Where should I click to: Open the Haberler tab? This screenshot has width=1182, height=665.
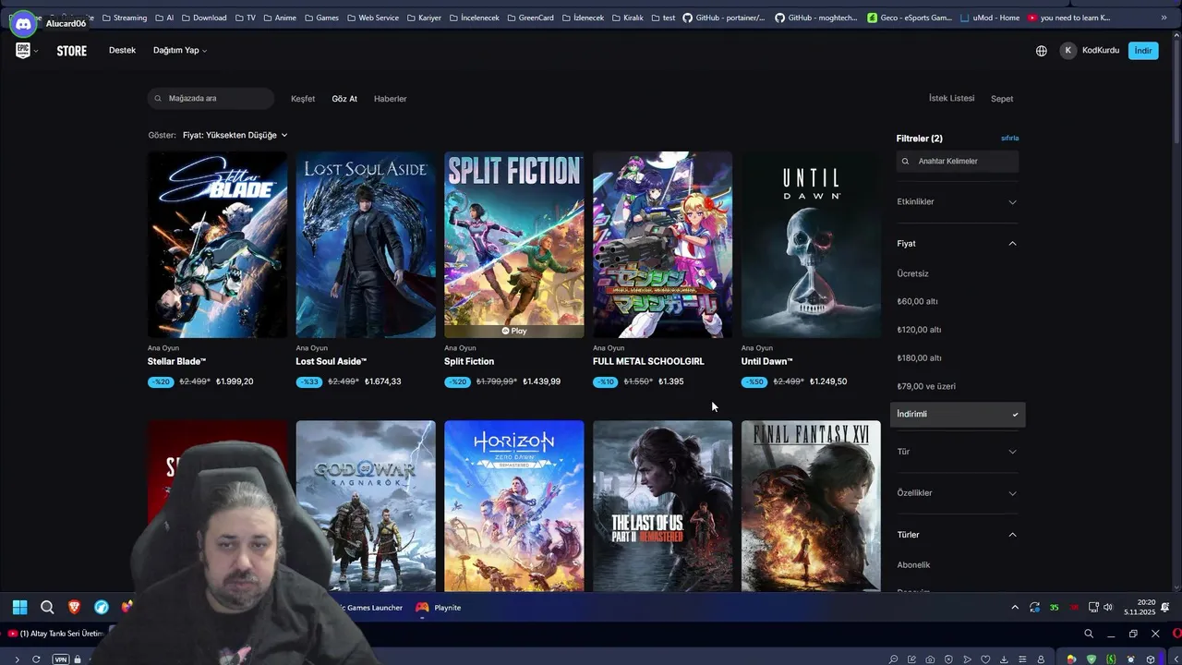(x=390, y=99)
